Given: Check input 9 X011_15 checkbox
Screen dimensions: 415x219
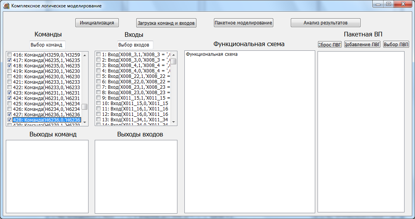Looking at the screenshot, I should 99,97.
